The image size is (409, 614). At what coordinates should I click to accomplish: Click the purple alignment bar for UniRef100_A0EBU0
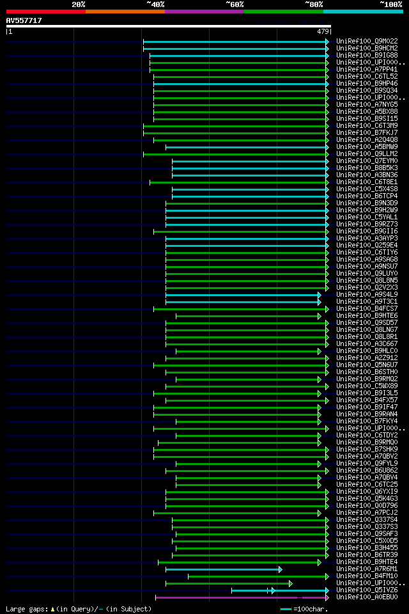(x=242, y=598)
